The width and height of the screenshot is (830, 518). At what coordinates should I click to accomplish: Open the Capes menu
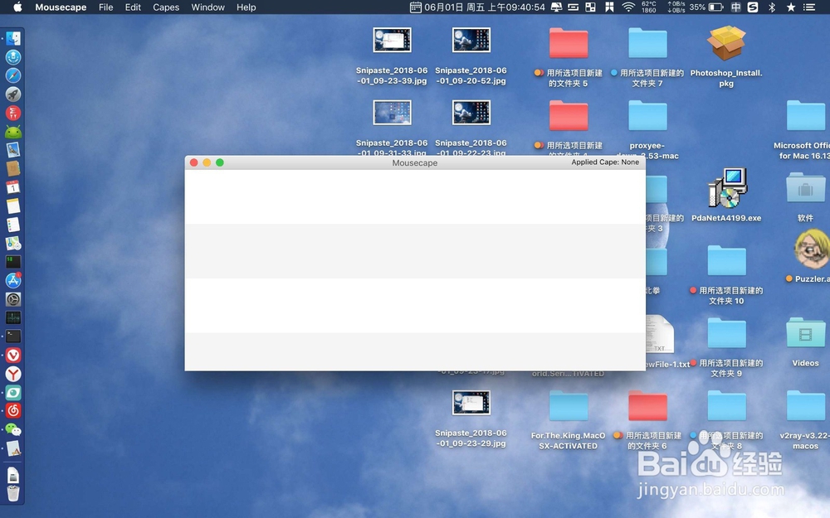pyautogui.click(x=166, y=7)
